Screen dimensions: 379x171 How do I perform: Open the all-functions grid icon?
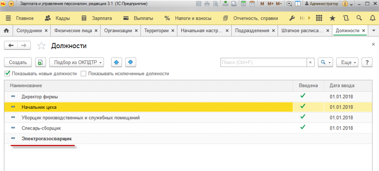click(319, 18)
